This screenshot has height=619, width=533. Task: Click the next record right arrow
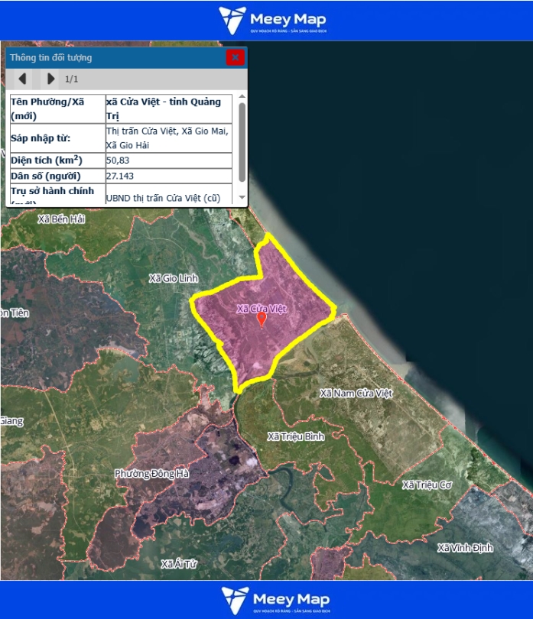coord(50,79)
